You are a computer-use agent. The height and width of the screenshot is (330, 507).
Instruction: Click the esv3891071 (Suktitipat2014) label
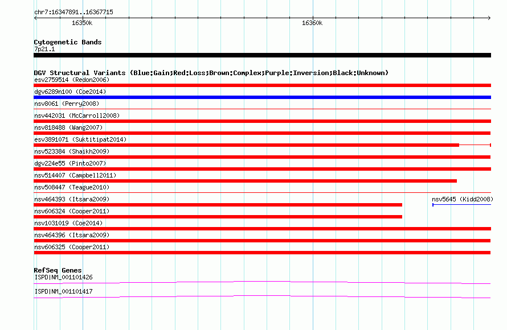[x=80, y=139]
